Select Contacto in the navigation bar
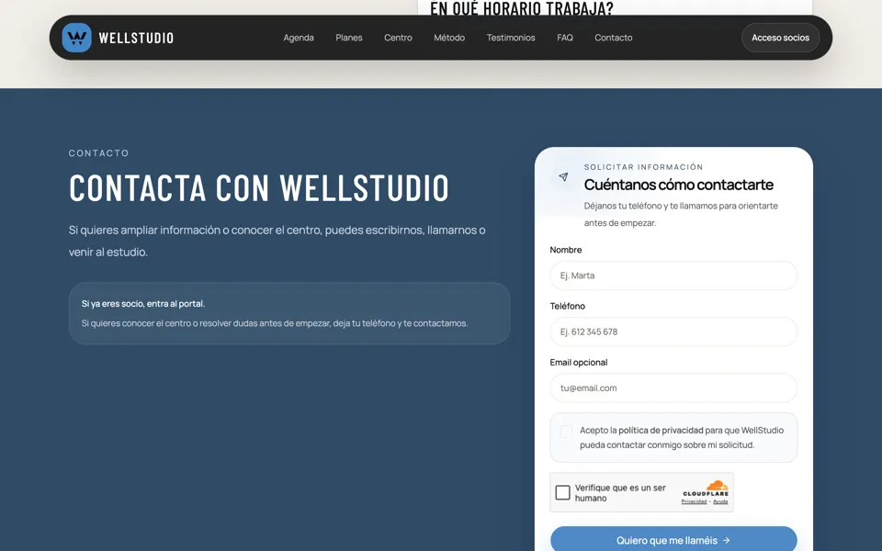Screen dimensions: 882x551 613,38
